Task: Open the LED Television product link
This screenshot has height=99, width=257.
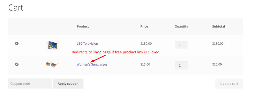Action: click(x=87, y=44)
